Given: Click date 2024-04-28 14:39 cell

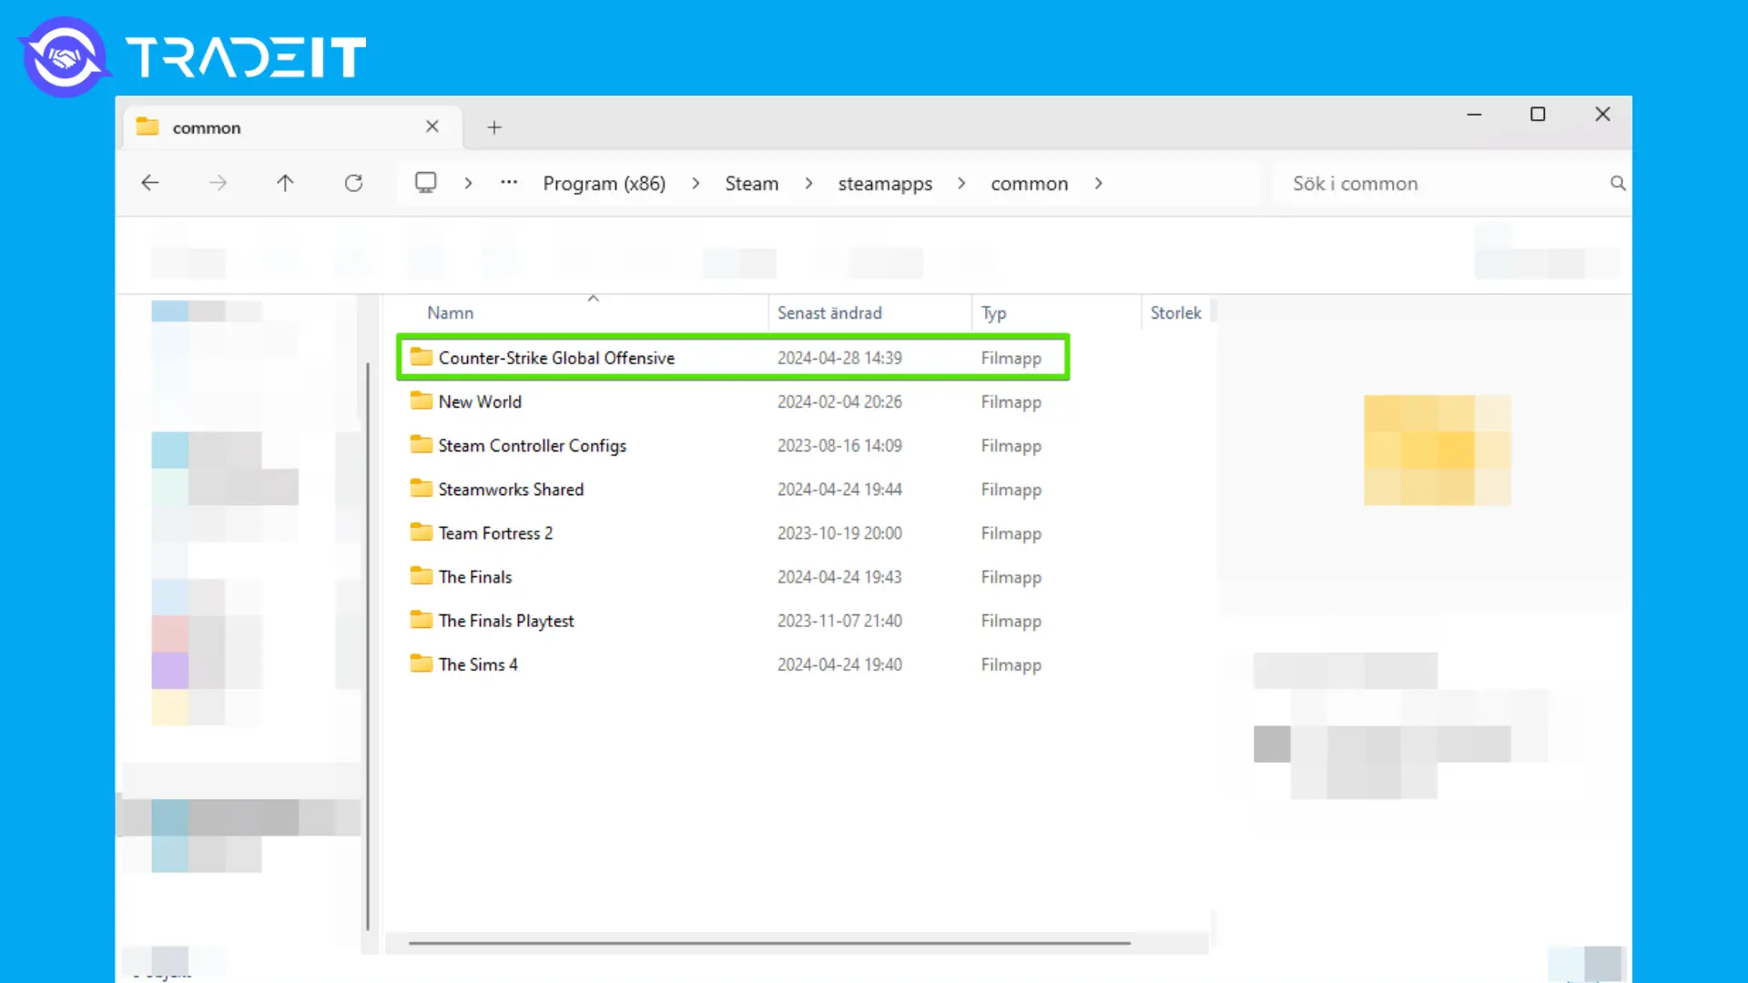Looking at the screenshot, I should (839, 358).
